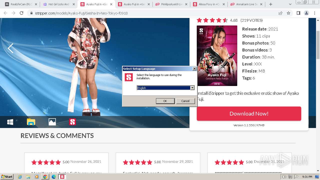The height and width of the screenshot is (180, 320).
Task: Click the file explorer icon on page
Action: (31, 122)
